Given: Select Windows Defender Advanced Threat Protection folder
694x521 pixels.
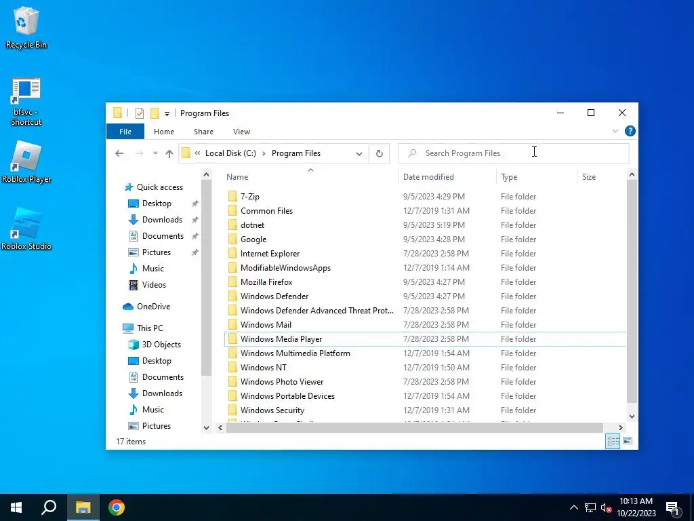Looking at the screenshot, I should pyautogui.click(x=310, y=311).
